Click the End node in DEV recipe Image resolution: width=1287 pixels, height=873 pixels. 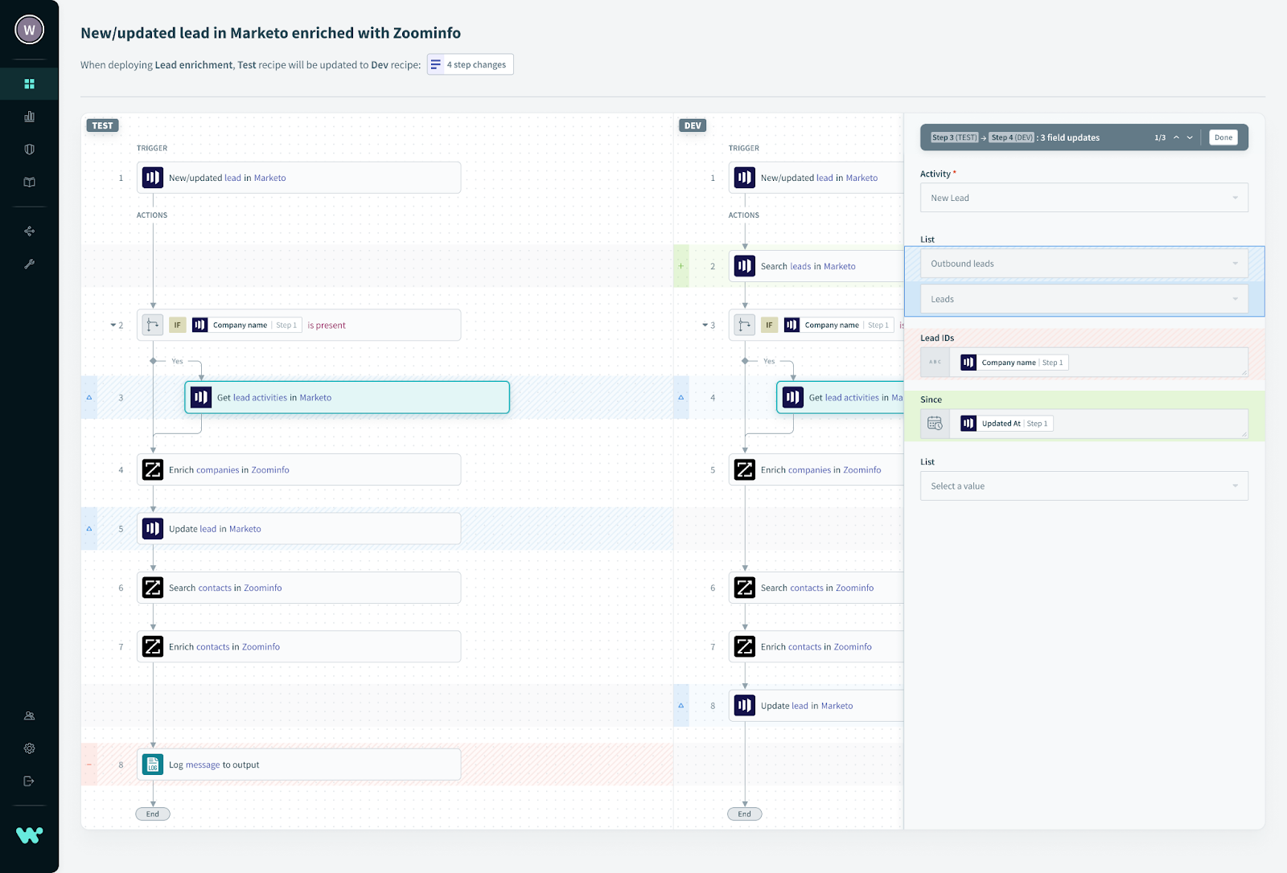[745, 814]
